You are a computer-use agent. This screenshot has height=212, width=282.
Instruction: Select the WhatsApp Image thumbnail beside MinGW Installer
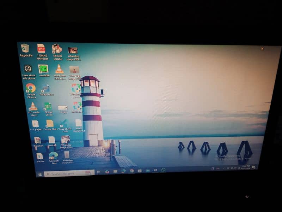pyautogui.click(x=73, y=54)
